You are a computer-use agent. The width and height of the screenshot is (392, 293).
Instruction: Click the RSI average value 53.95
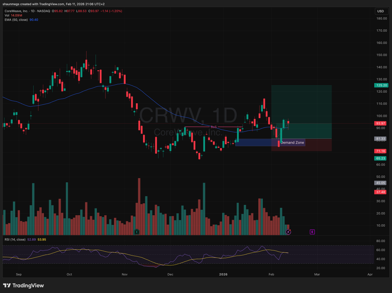click(x=42, y=239)
